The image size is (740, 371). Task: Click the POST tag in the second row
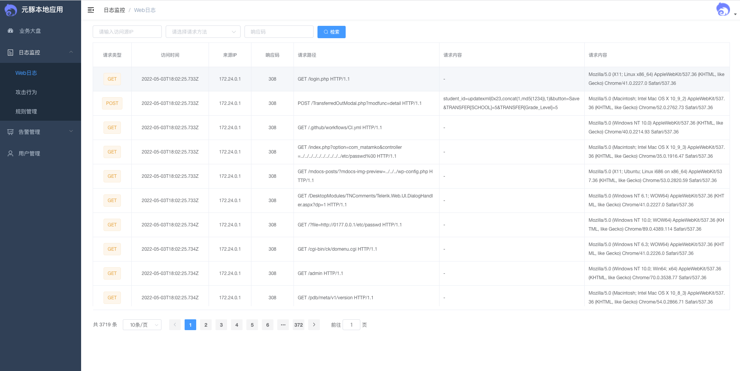coord(112,103)
